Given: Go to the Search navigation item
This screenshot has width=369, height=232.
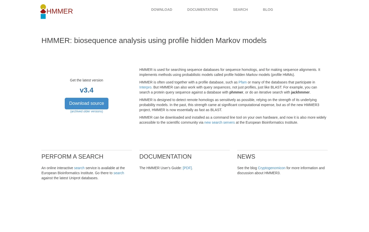Looking at the screenshot, I should (x=240, y=10).
